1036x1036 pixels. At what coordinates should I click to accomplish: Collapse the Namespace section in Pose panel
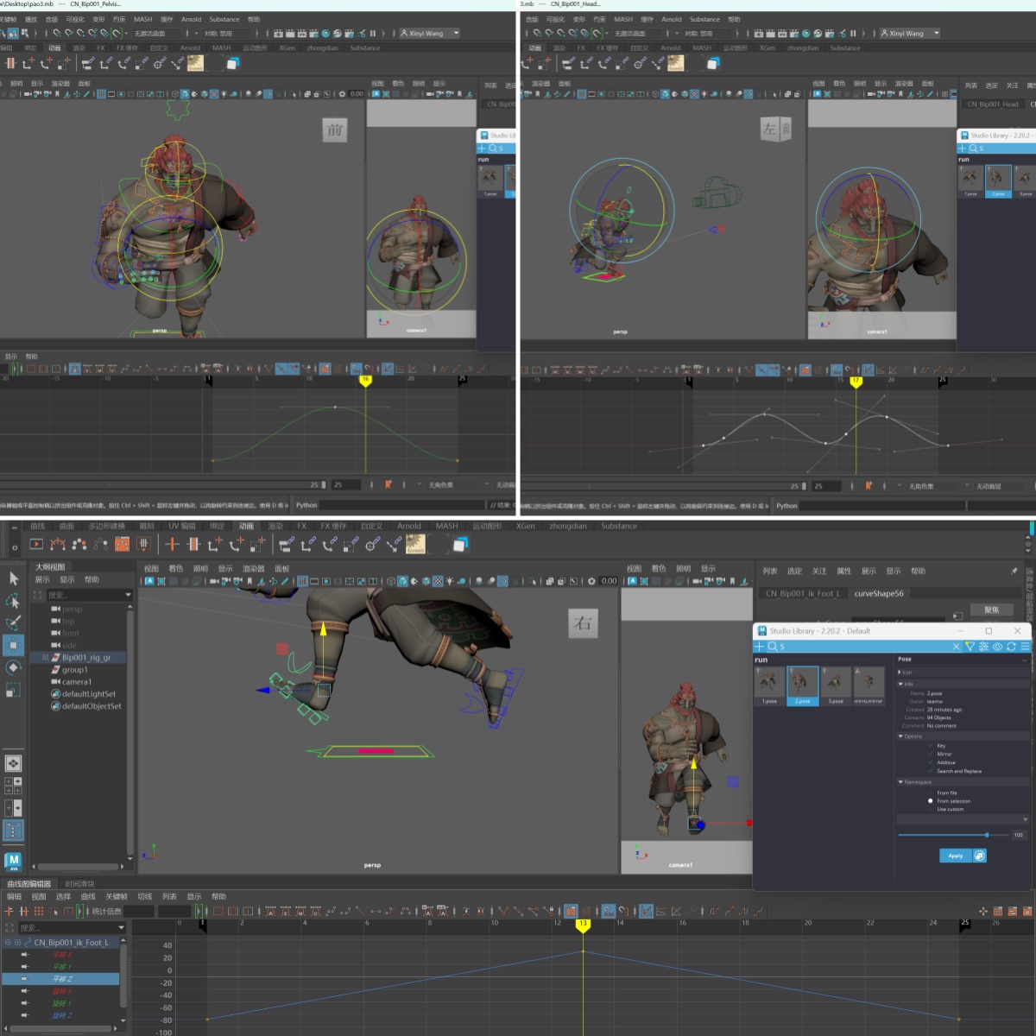900,782
